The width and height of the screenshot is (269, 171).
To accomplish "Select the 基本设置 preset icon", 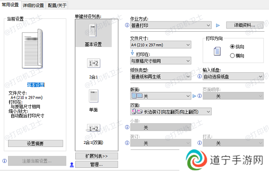I will coord(93,30).
